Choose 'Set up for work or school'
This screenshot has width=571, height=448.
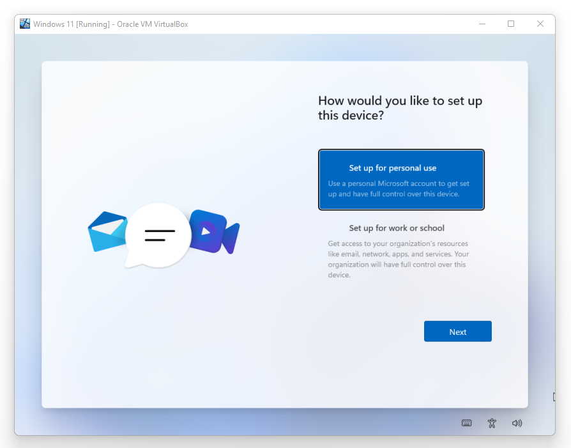[x=401, y=252]
